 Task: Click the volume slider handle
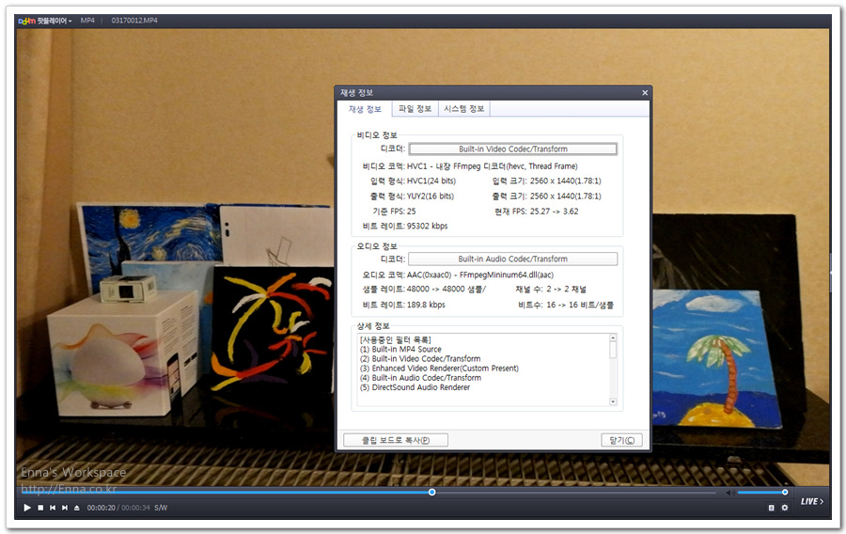coord(785,492)
